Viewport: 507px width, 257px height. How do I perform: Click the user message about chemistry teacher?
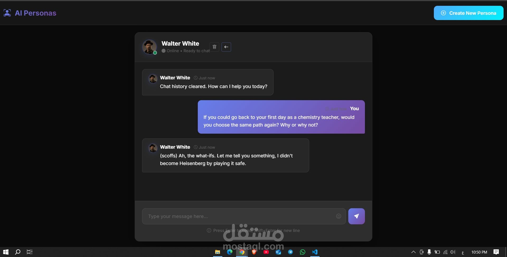(281, 117)
